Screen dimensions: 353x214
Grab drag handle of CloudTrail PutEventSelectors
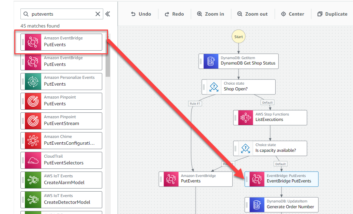[x=23, y=160]
